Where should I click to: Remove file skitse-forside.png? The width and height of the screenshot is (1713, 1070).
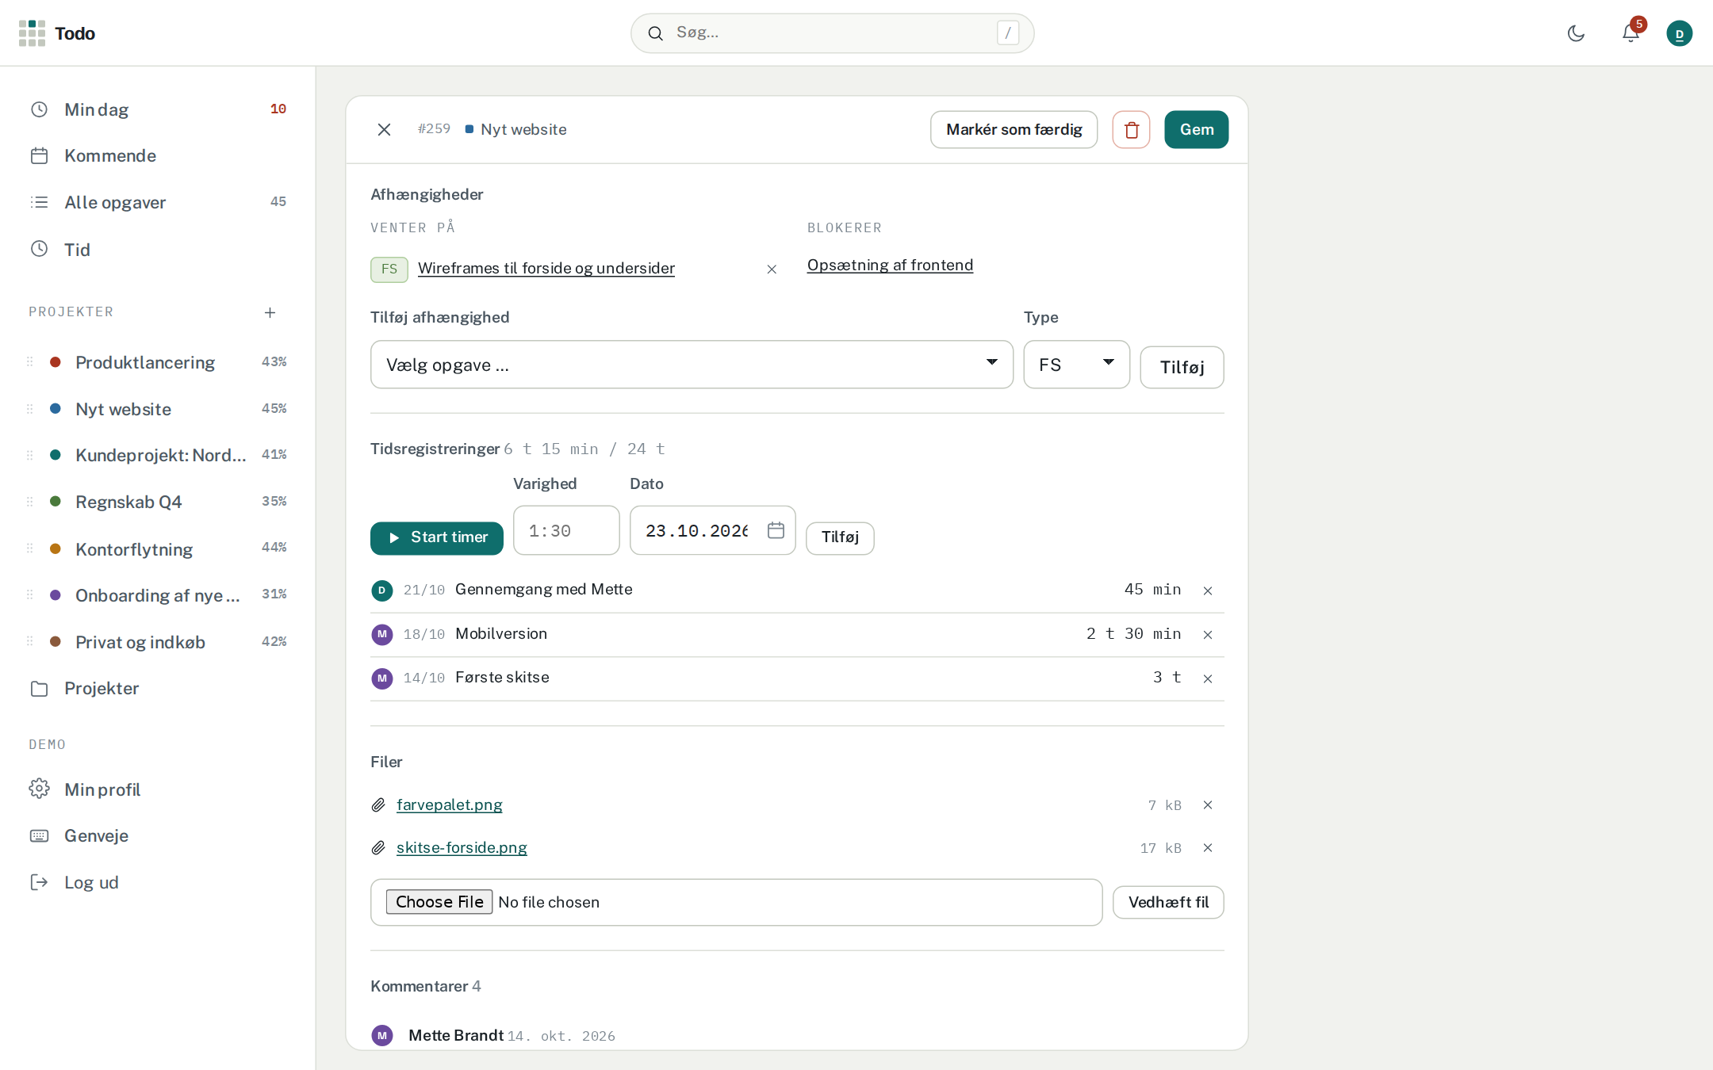pyautogui.click(x=1208, y=848)
